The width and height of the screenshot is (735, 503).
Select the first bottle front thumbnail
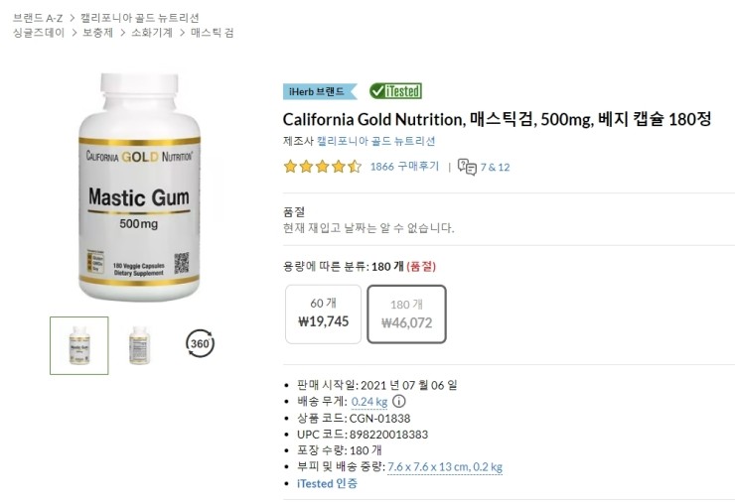click(x=79, y=345)
